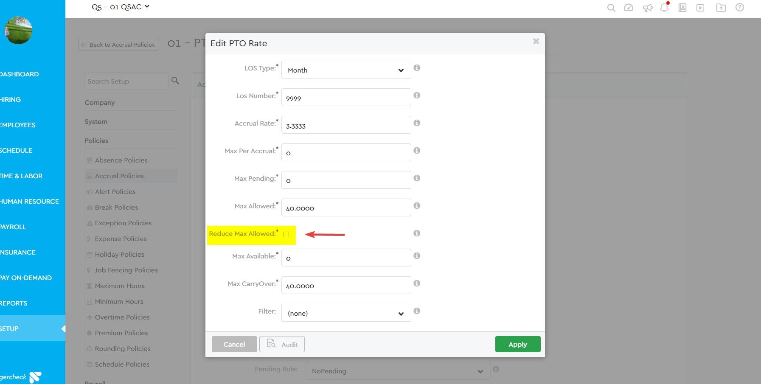
Task: Select Absence Policies in setup menu
Action: point(121,160)
